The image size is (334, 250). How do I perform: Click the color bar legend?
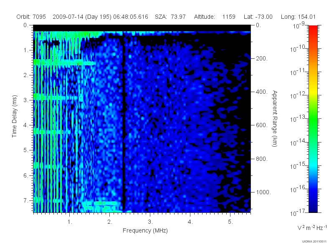pos(313,119)
